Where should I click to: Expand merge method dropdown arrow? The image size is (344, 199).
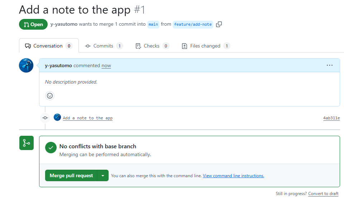(x=103, y=175)
